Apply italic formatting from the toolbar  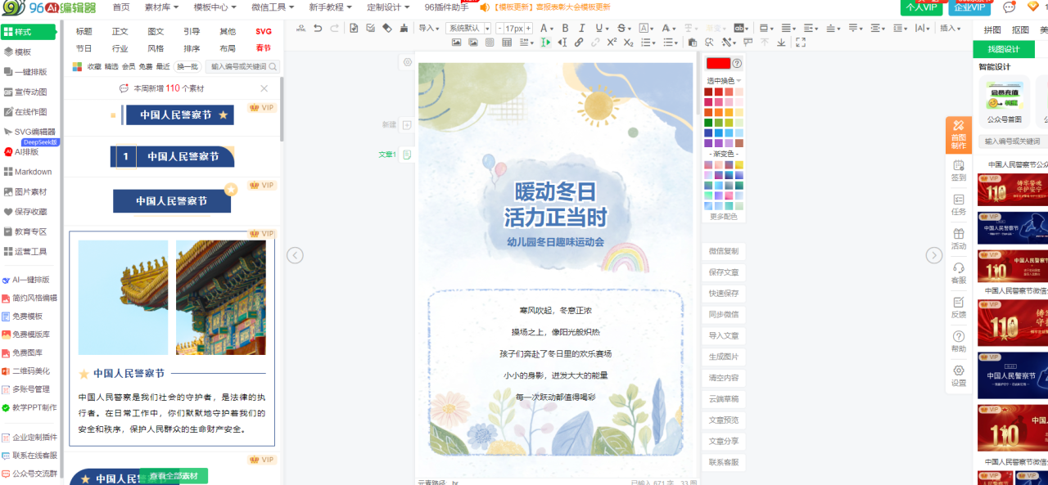pos(583,28)
